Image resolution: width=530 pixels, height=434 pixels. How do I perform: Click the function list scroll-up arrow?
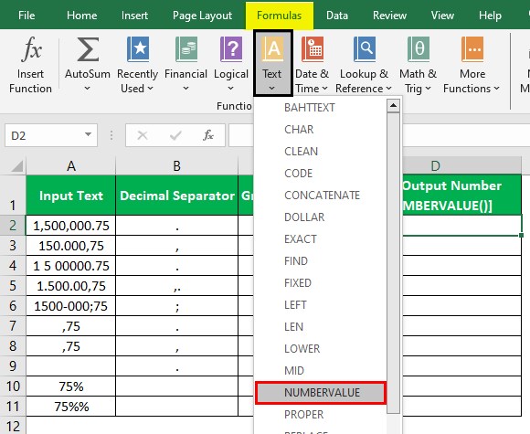(x=393, y=106)
